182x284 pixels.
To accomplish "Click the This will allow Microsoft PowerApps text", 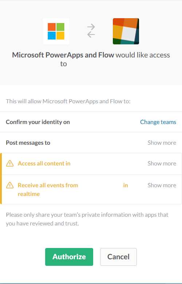I will click(x=68, y=101).
